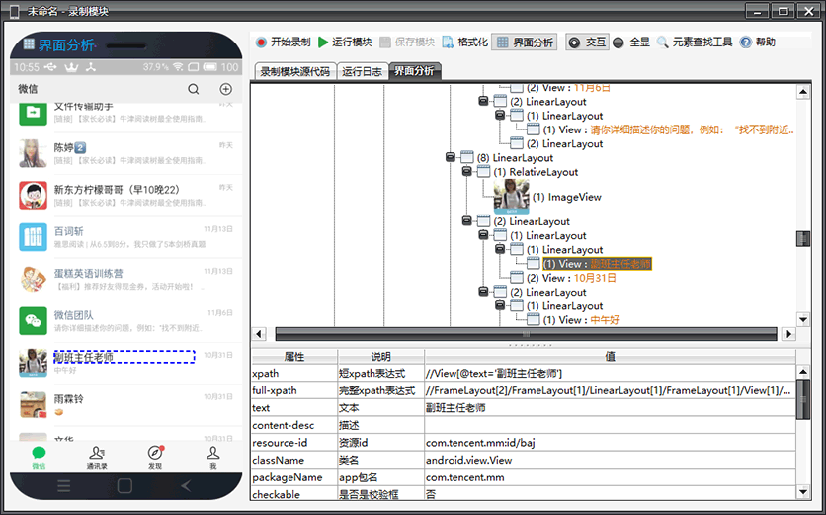826x515 pixels.
Task: Tap the WeChat search magnifier icon
Action: pos(194,89)
